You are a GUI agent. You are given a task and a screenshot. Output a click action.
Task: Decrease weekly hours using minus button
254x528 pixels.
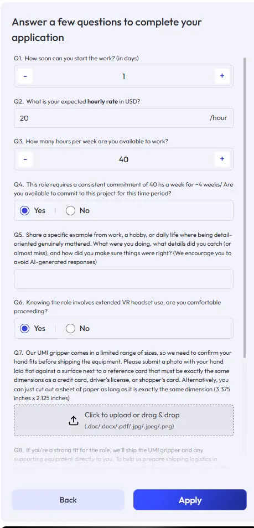25,159
